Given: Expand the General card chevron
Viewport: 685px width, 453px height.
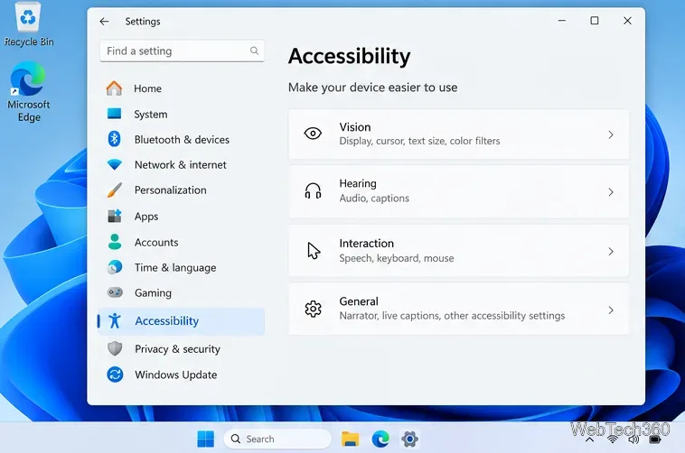Looking at the screenshot, I should pos(611,310).
